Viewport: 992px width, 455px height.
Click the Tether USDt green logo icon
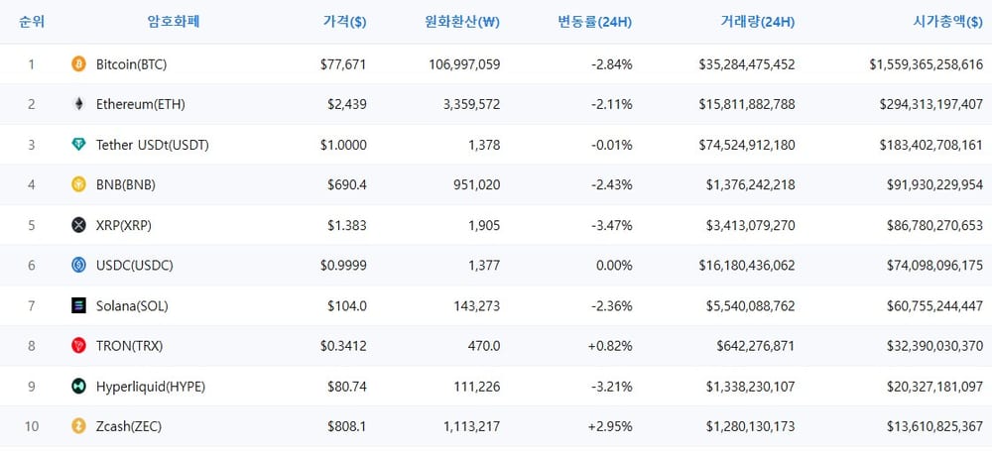click(78, 145)
